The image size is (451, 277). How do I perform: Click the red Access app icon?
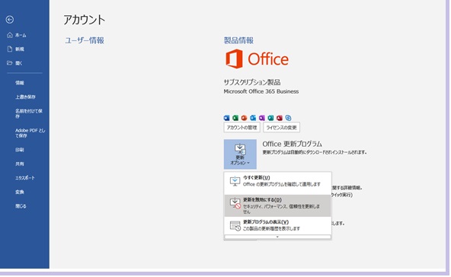click(x=280, y=118)
